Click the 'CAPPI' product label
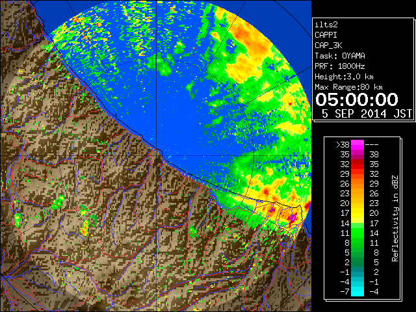Image resolution: width=416 pixels, height=312 pixels. (326, 35)
